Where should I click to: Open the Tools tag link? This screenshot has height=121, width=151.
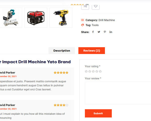coord(95,25)
